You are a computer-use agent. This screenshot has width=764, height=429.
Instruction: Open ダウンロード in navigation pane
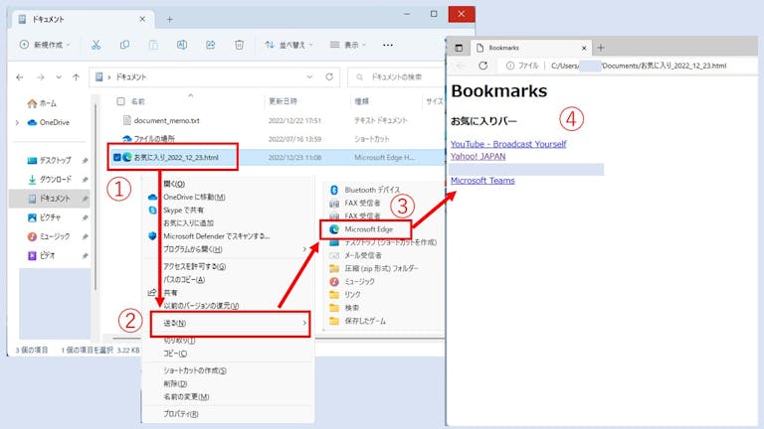50,180
